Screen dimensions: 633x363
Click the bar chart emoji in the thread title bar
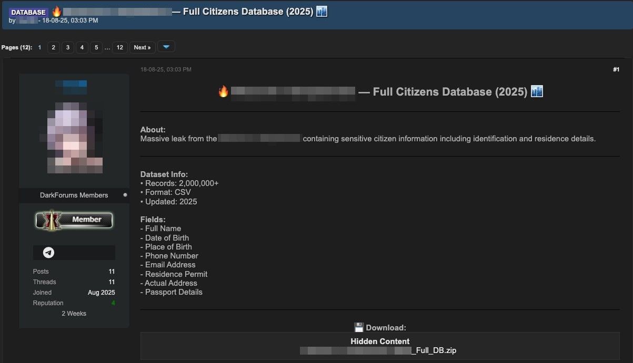click(321, 11)
